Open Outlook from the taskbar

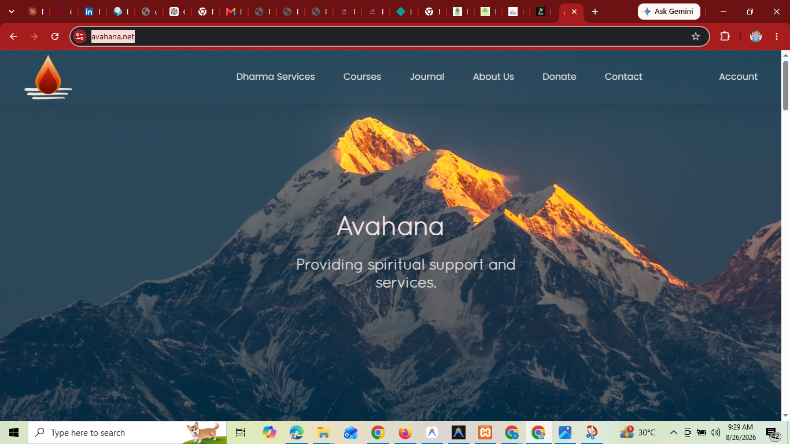[350, 432]
